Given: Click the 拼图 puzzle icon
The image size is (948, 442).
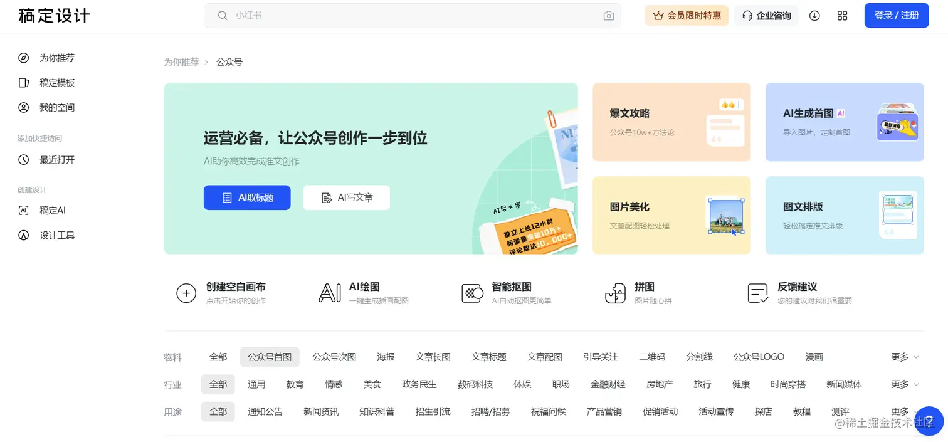Looking at the screenshot, I should coord(615,292).
